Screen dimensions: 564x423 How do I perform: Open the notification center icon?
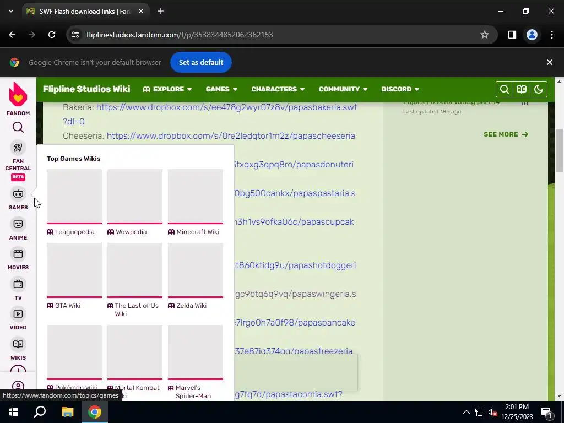(546, 412)
